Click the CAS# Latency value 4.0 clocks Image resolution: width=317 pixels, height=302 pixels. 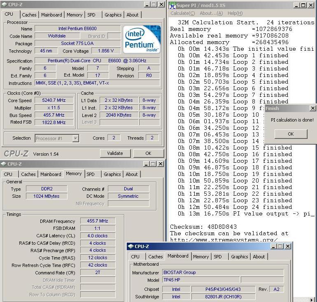click(98, 236)
